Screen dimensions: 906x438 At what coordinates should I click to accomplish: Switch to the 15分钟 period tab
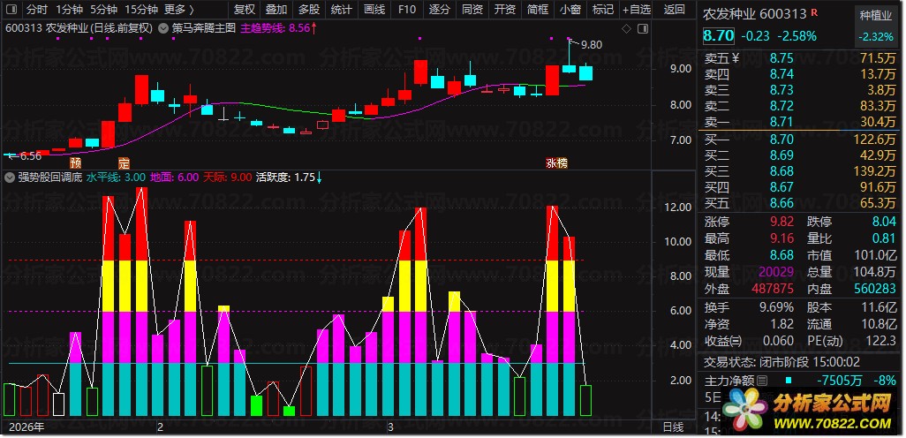click(x=141, y=9)
